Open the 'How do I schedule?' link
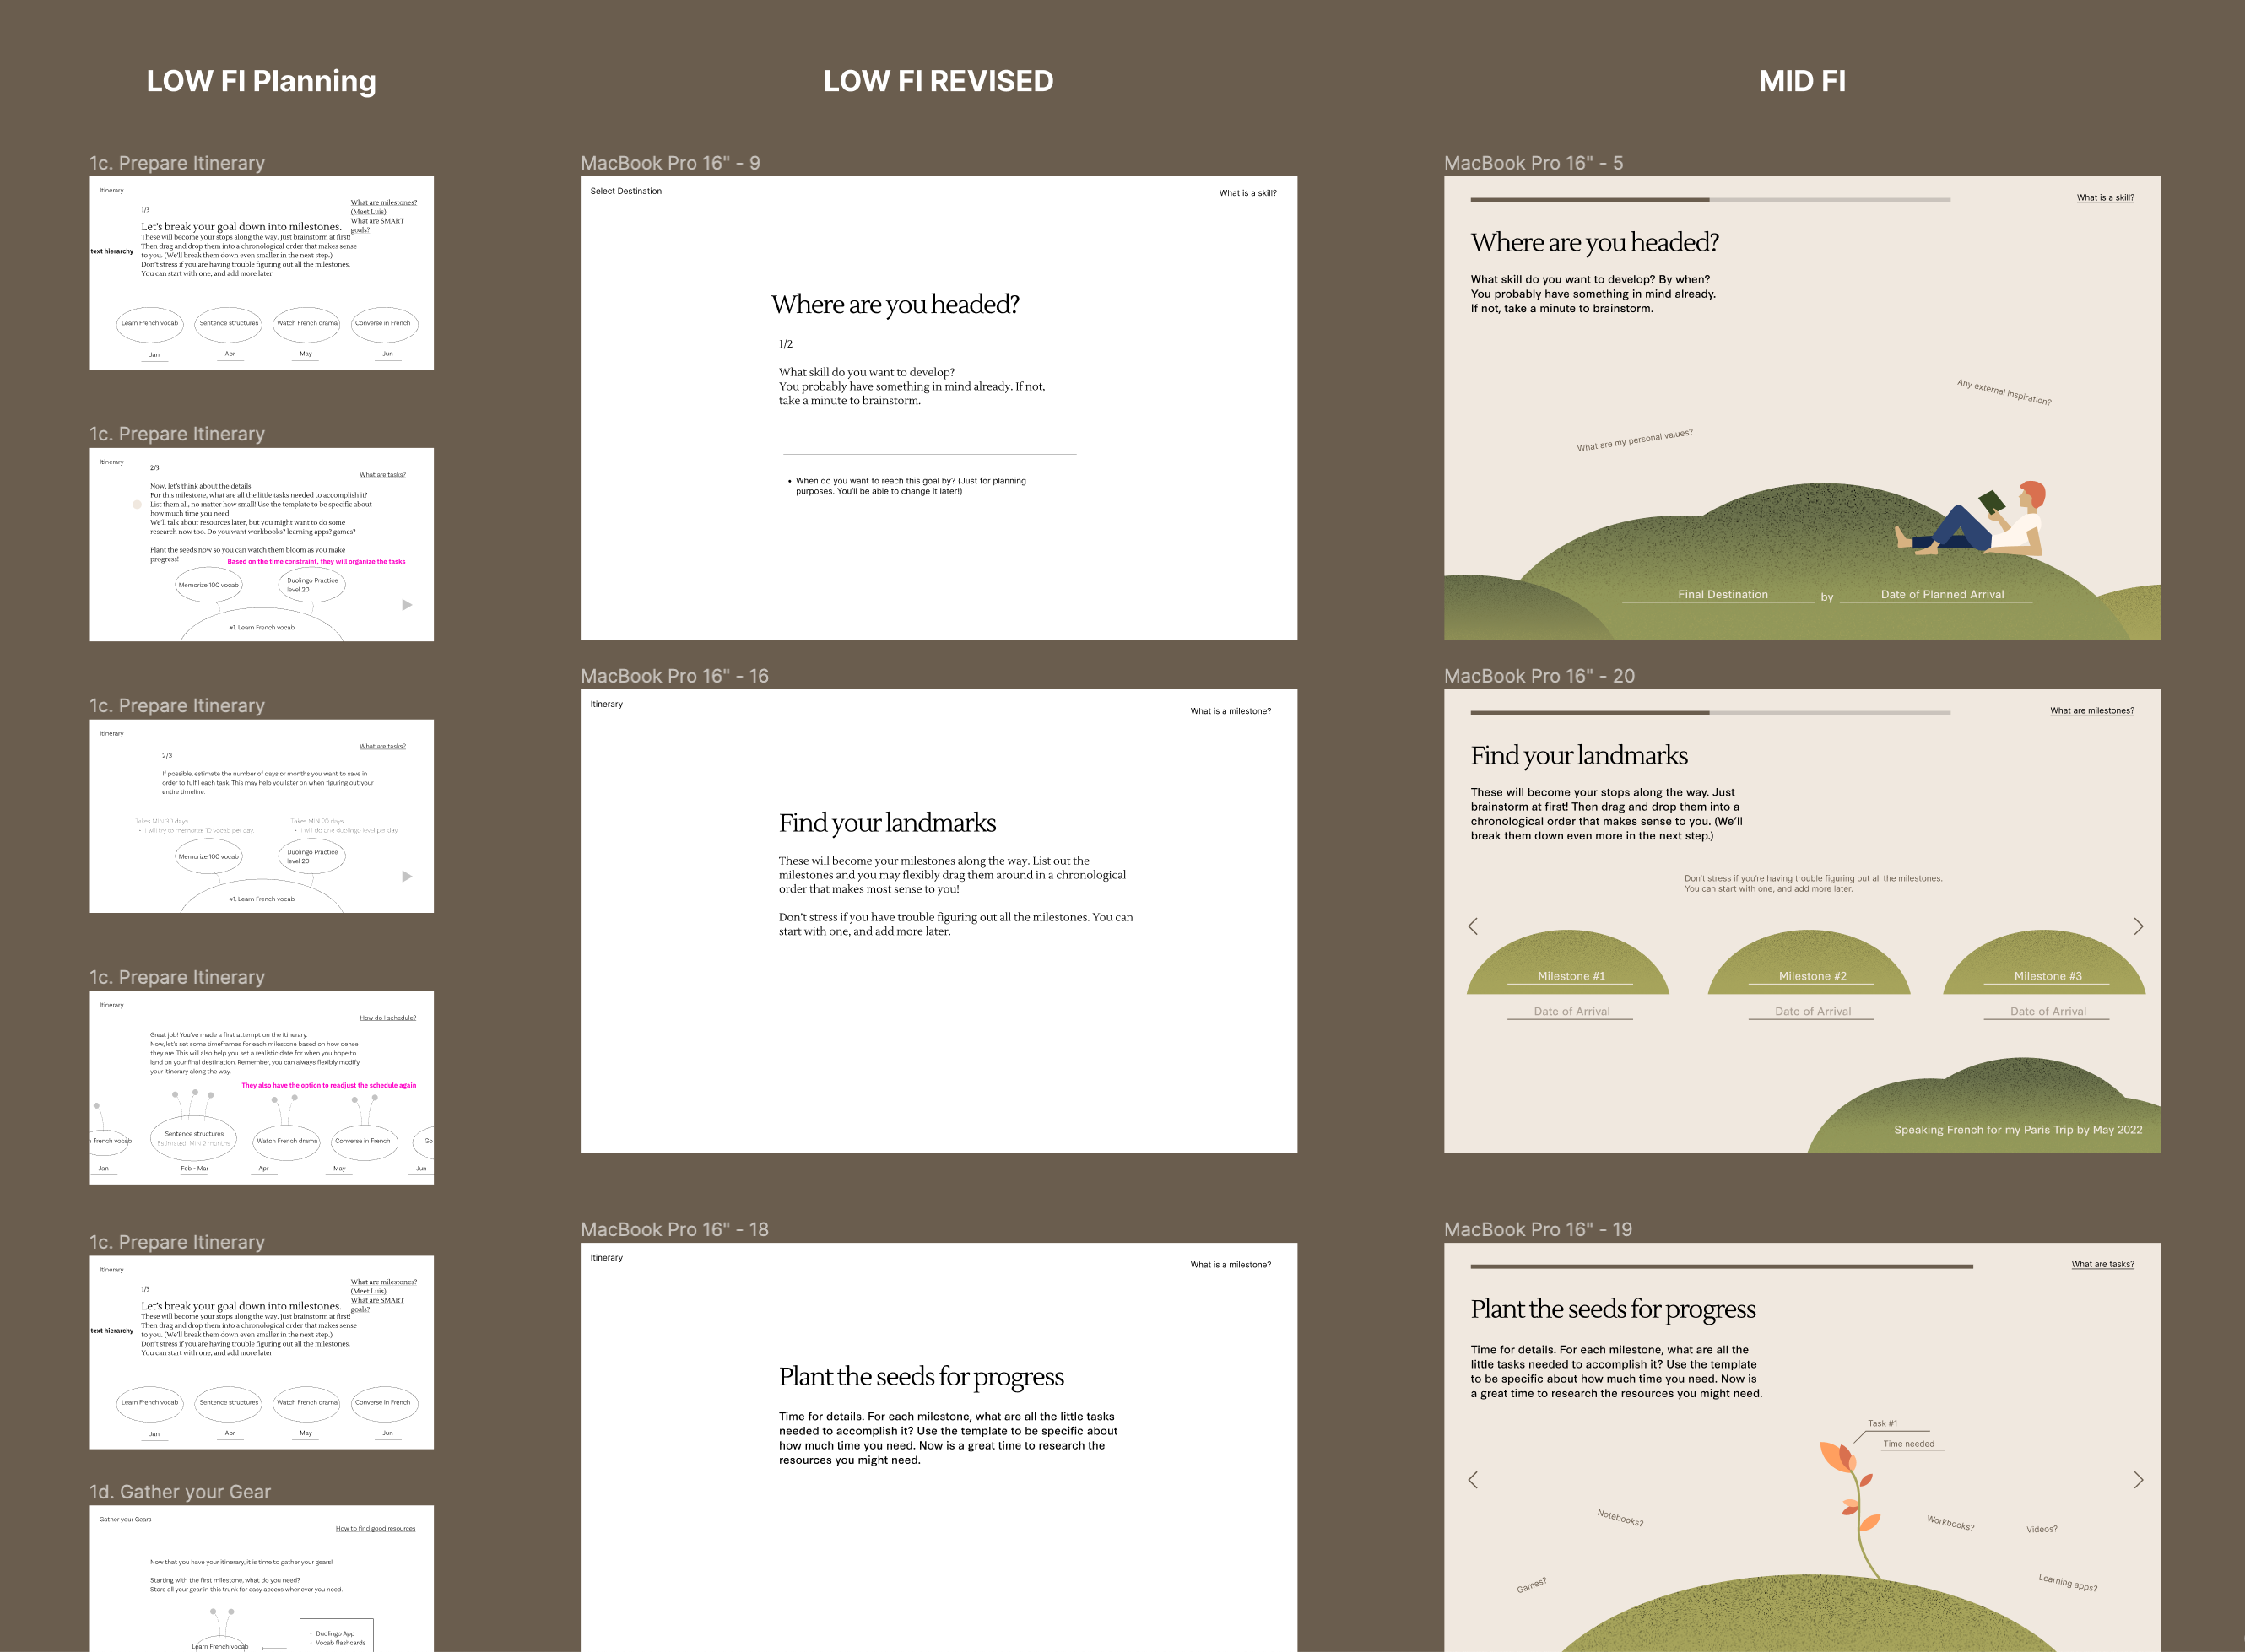Image resolution: width=2245 pixels, height=1652 pixels. (x=387, y=1018)
